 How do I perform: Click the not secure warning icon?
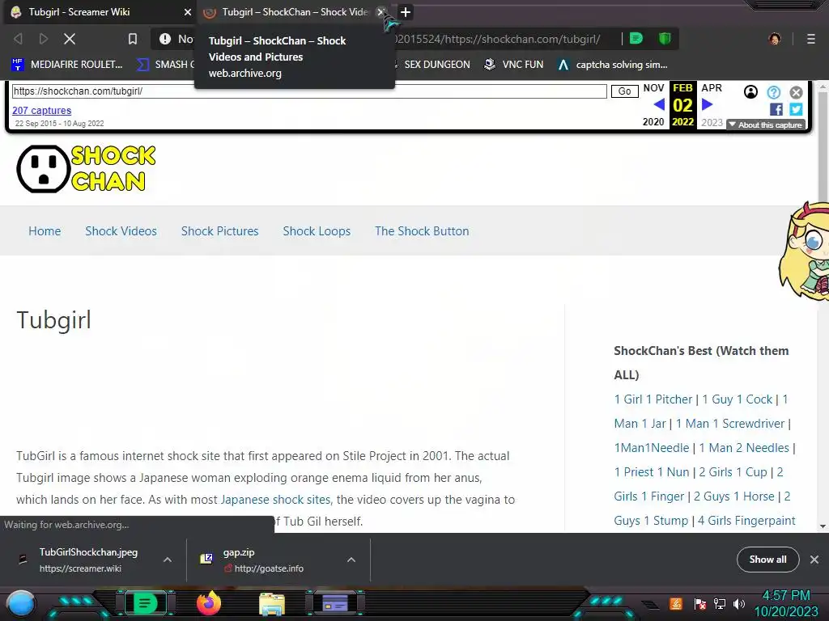[x=165, y=39]
